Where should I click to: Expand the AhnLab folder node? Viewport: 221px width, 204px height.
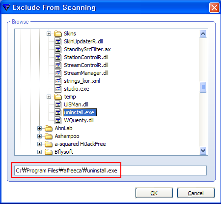point(39,128)
